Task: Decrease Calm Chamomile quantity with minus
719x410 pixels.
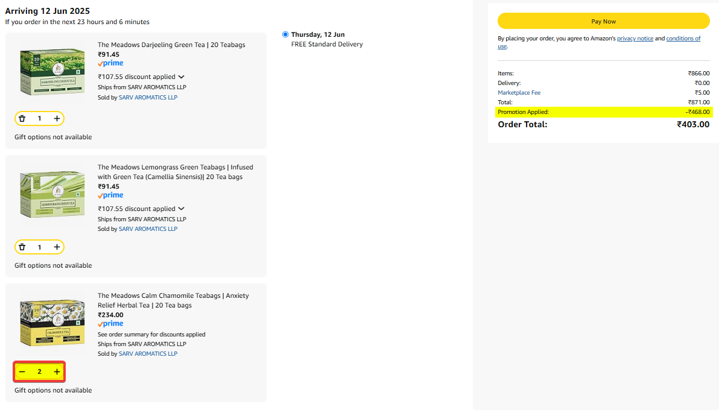Action: tap(22, 372)
